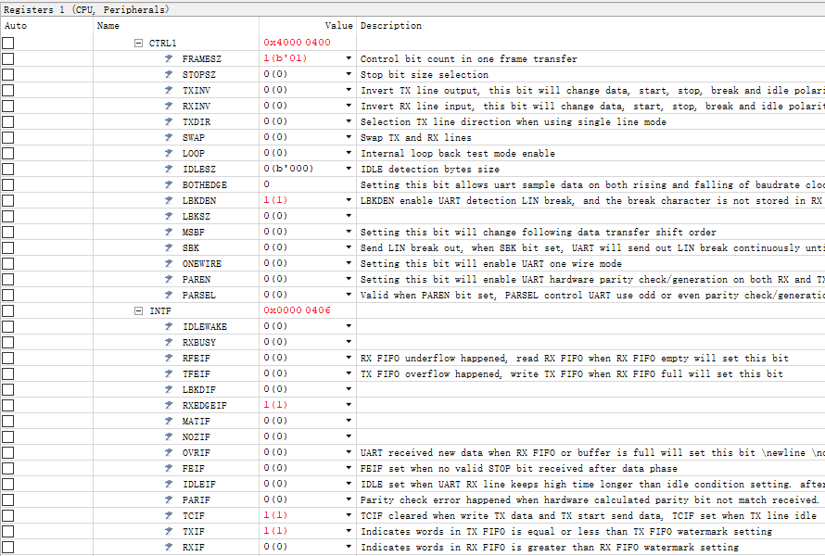Viewport: 825px width, 556px height.
Task: Enable Auto checkbox on TCIF row
Action: click(x=8, y=515)
